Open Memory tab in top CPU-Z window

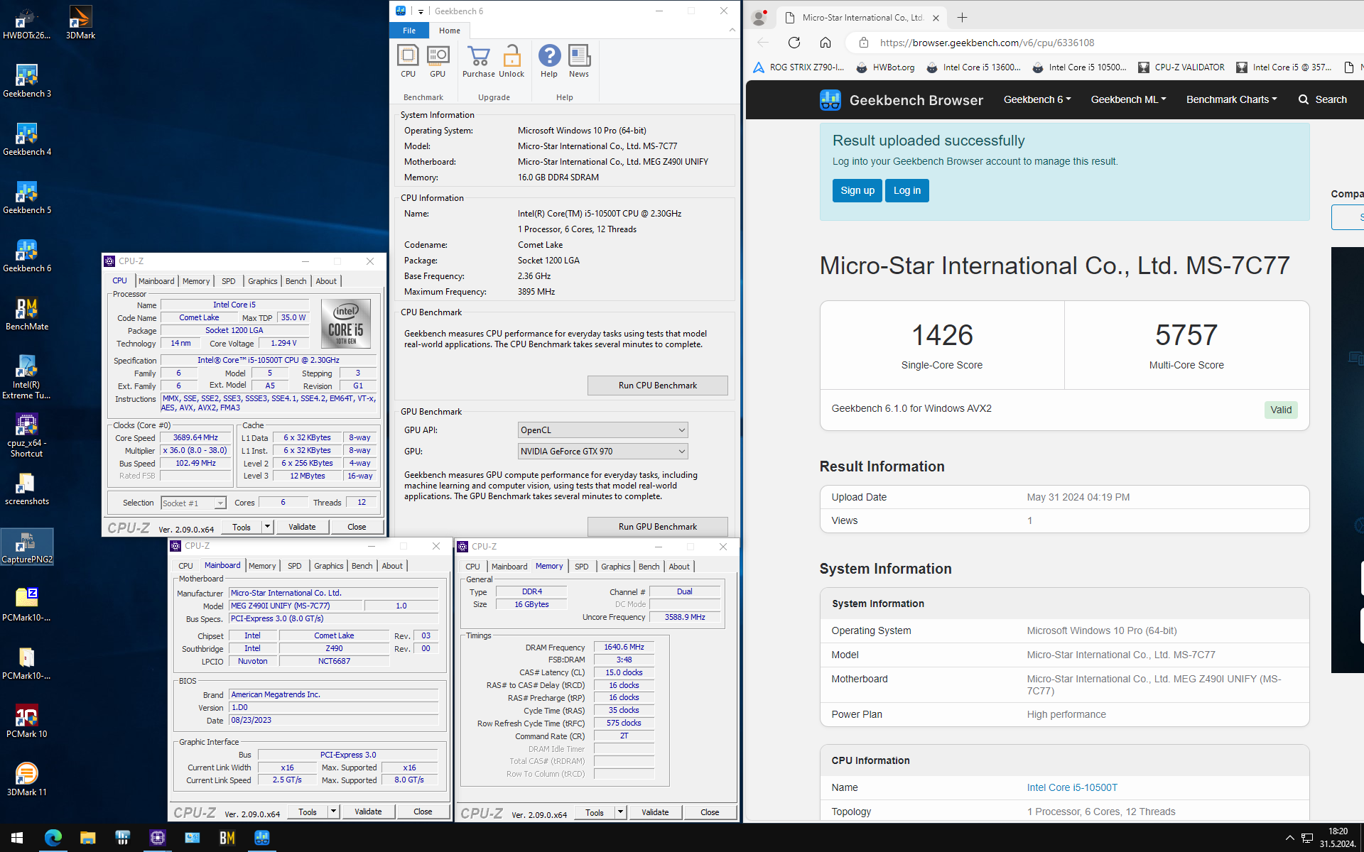click(x=196, y=281)
